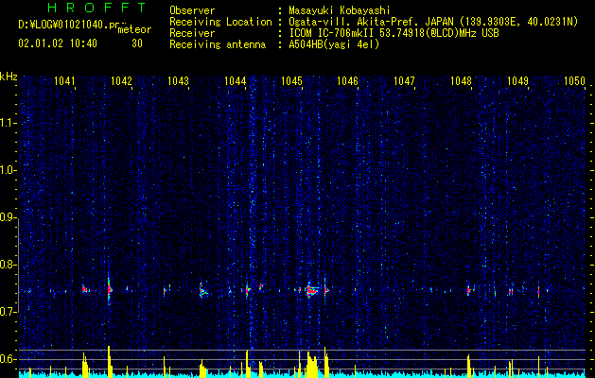Select the 1050 time axis marker
Image resolution: width=595 pixels, height=378 pixels.
pos(574,80)
